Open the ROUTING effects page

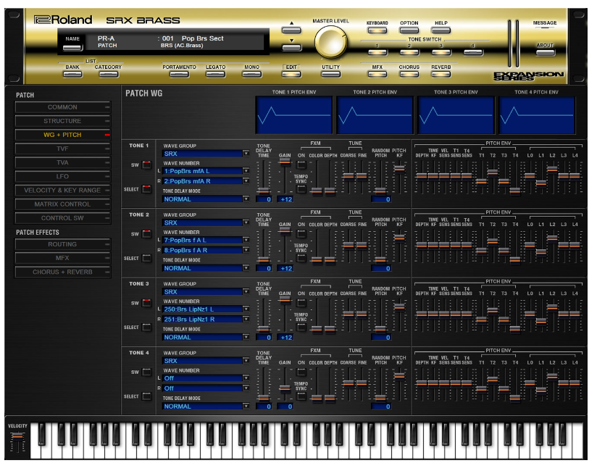click(x=63, y=244)
